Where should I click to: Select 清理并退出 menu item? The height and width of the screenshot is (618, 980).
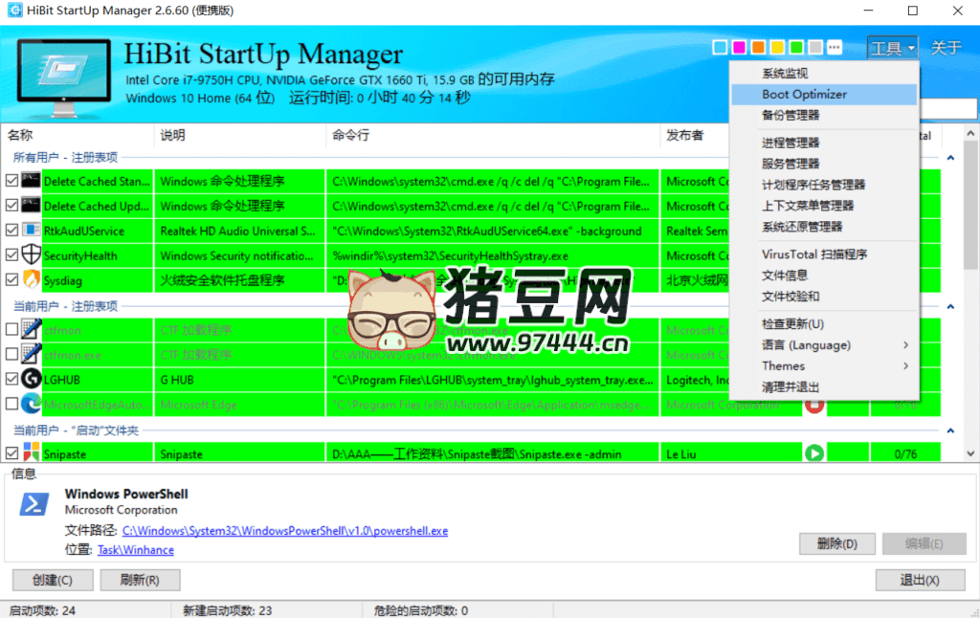pos(824,387)
